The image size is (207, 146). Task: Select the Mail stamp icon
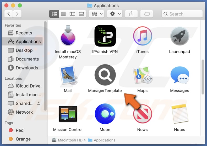68,75
